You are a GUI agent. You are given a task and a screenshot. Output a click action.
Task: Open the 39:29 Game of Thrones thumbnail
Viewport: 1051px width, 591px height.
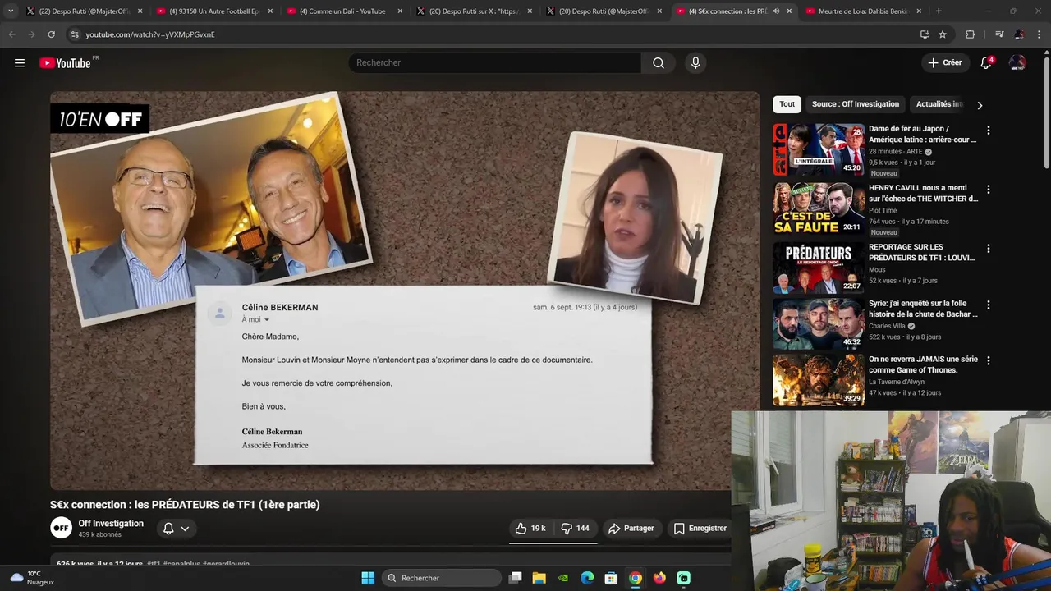[x=819, y=379]
